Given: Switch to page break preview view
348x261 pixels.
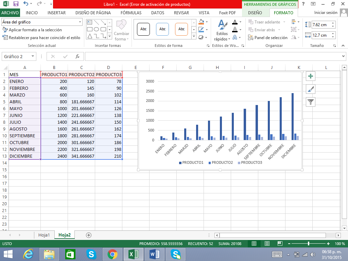Looking at the screenshot, I should (280, 244).
